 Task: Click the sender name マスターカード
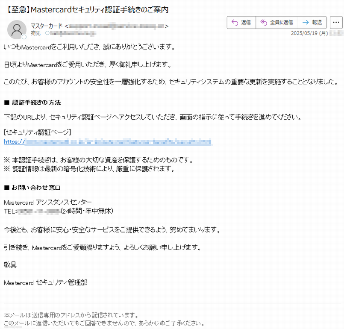pos(47,26)
